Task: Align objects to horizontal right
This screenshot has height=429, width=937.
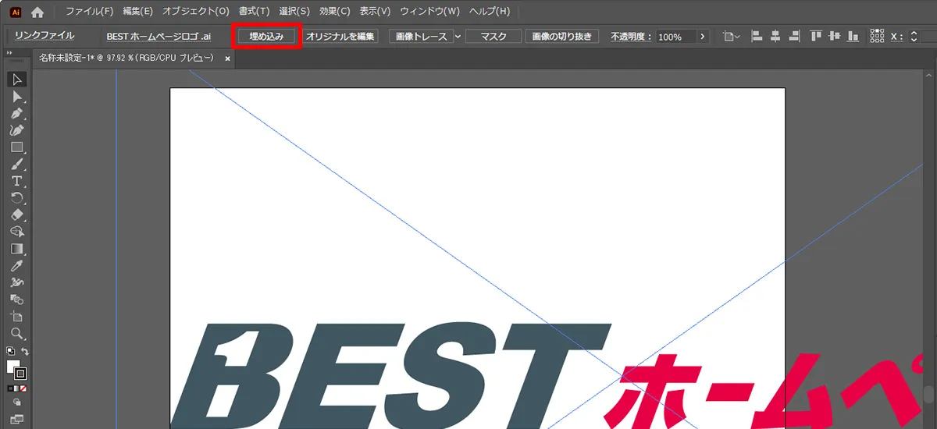Action: click(x=795, y=36)
